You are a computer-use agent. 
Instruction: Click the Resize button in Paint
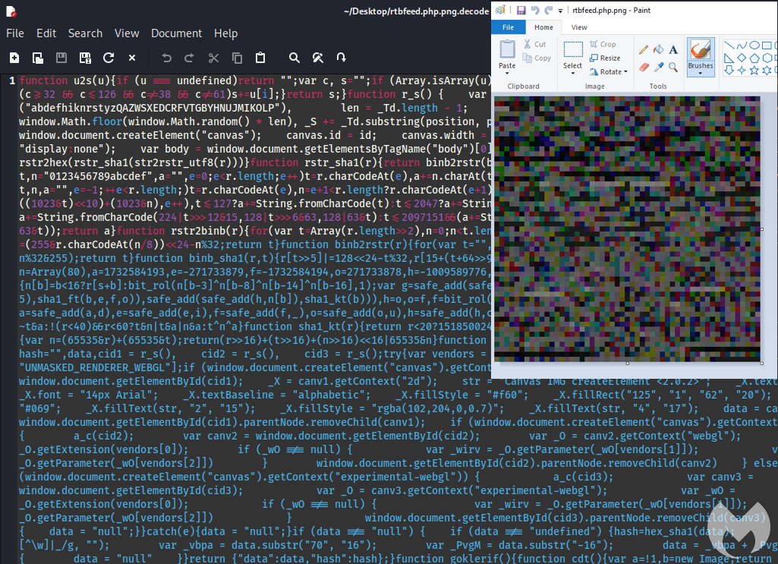click(x=605, y=58)
